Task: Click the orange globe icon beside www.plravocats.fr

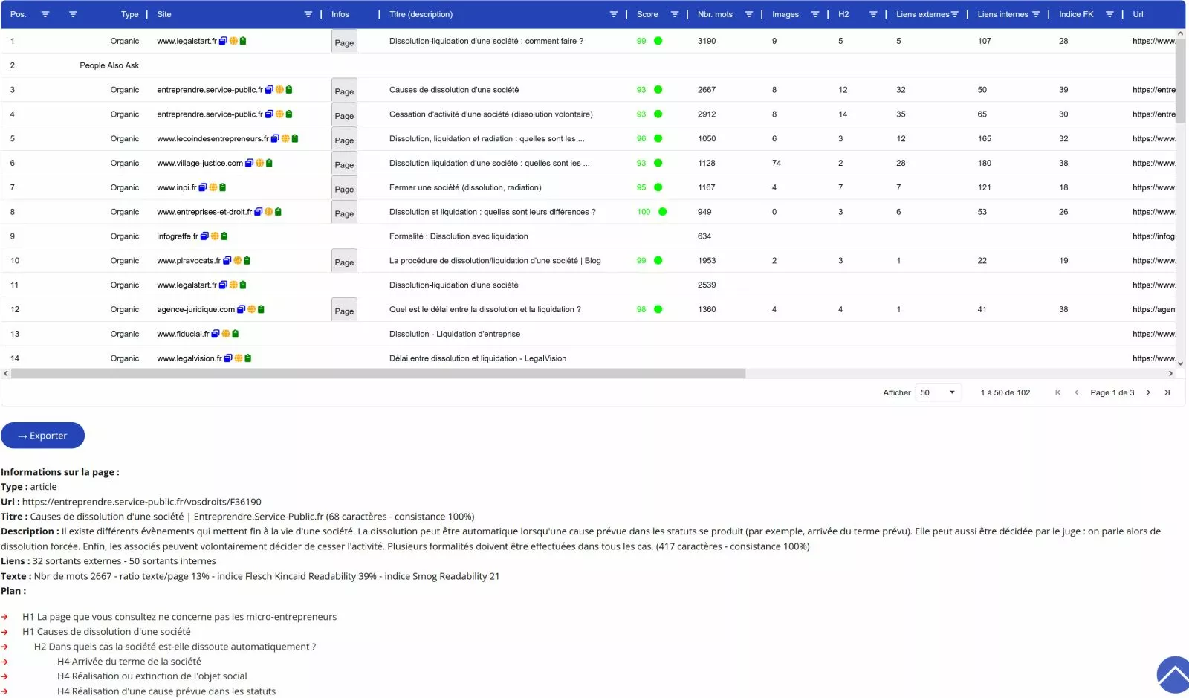Action: point(237,261)
